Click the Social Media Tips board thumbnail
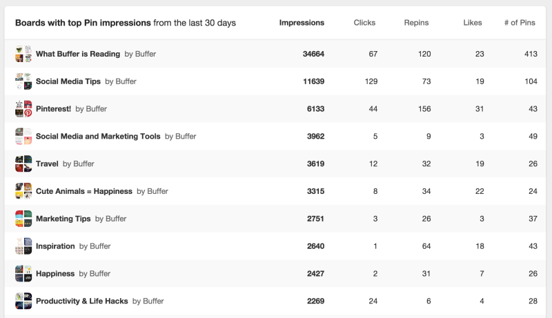552x318 pixels. point(23,81)
